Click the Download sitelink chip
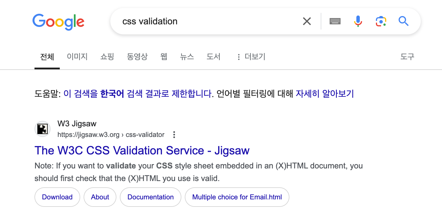Viewport: 442px width, 220px height. (57, 197)
